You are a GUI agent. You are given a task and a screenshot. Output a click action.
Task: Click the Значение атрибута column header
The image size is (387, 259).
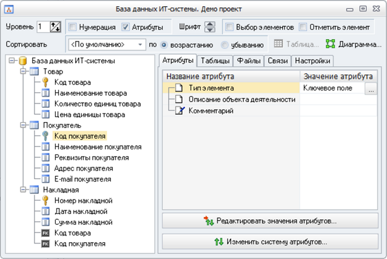(338, 77)
